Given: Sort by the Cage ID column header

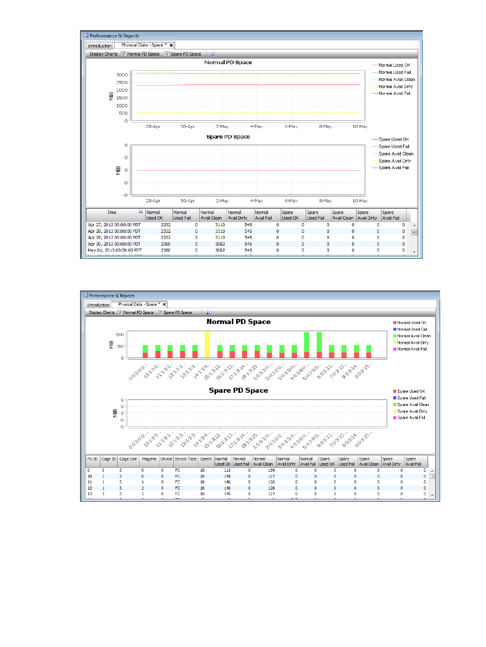Looking at the screenshot, I should coord(109,461).
